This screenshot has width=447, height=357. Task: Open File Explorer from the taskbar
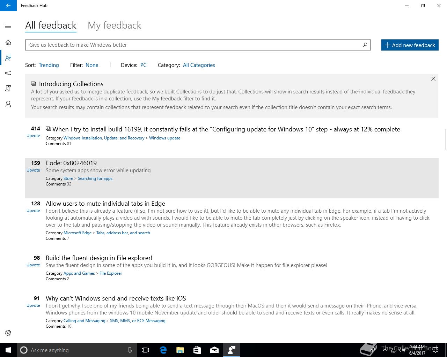click(x=180, y=350)
